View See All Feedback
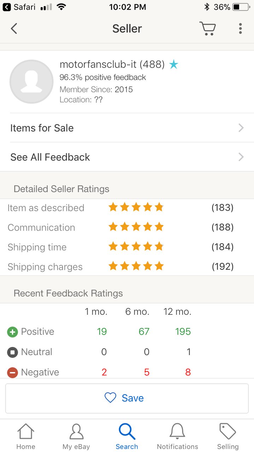The width and height of the screenshot is (254, 452). coord(127,157)
